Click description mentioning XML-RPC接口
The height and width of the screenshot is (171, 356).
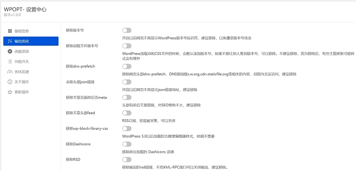[175, 167]
